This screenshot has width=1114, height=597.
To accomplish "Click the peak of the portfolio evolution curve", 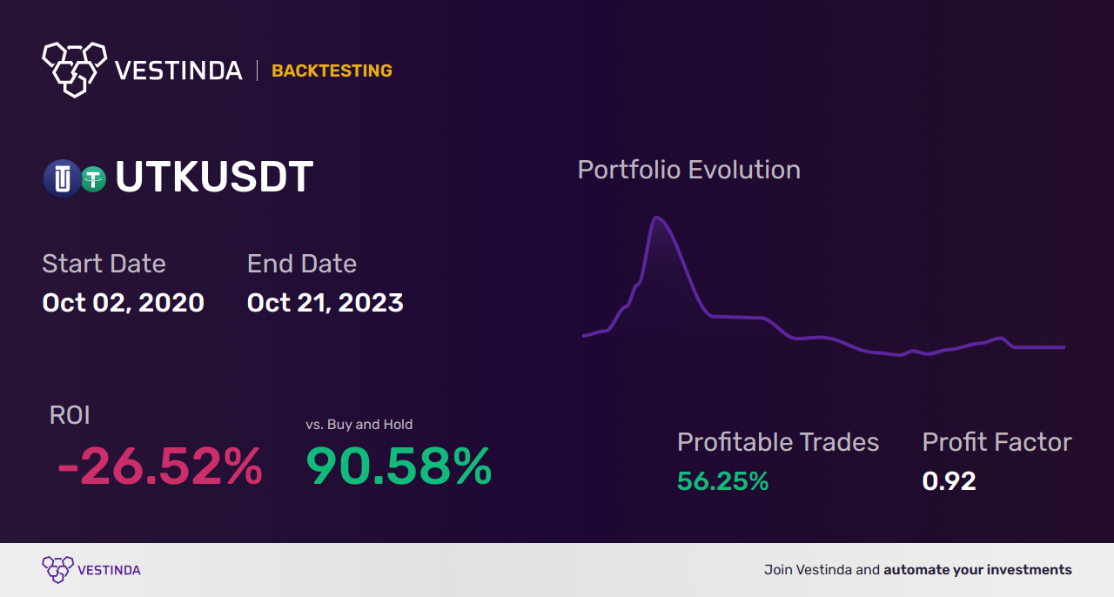I will 657,218.
